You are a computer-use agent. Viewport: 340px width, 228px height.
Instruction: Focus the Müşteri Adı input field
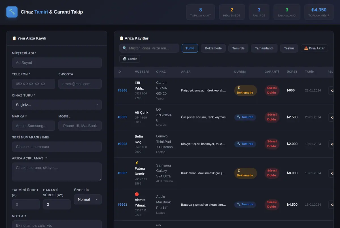point(57,63)
